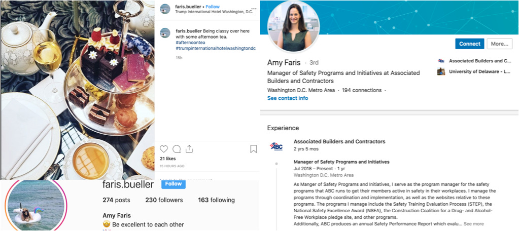The height and width of the screenshot is (231, 519).
Task: Click the ABC logo beside Experience entry
Action: point(276,146)
